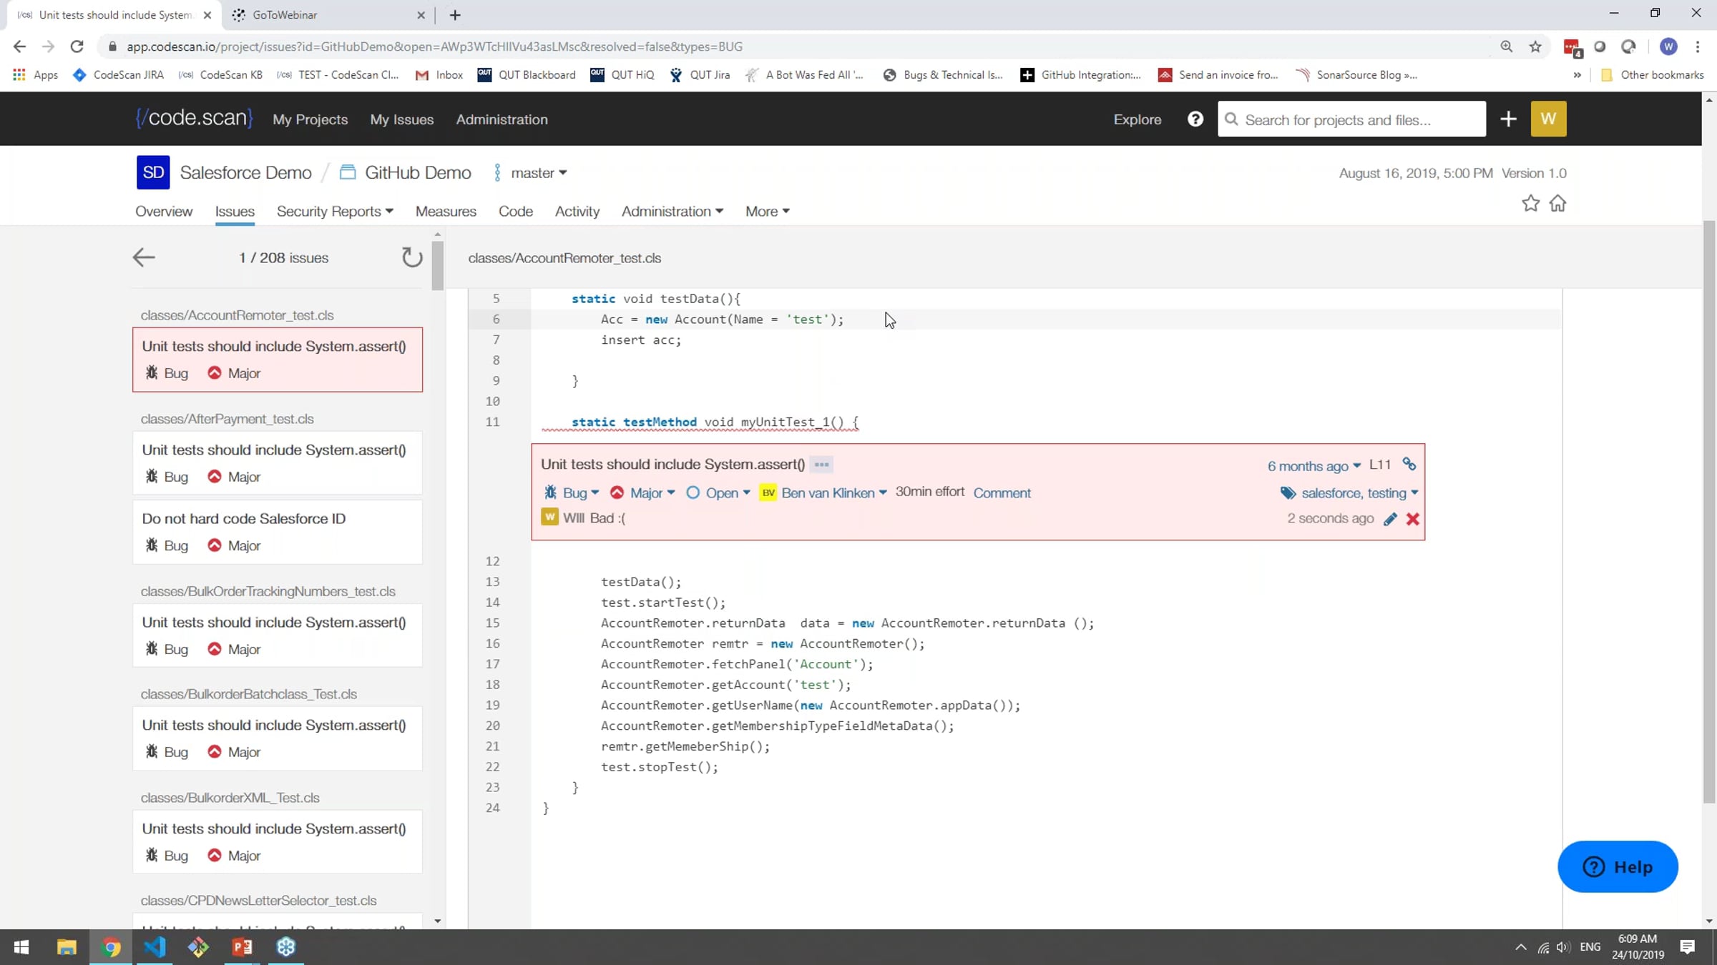Open the Code tab
This screenshot has height=965, width=1717.
click(x=515, y=211)
